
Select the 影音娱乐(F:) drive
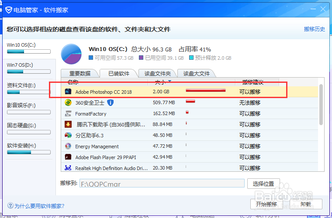coord(29,109)
